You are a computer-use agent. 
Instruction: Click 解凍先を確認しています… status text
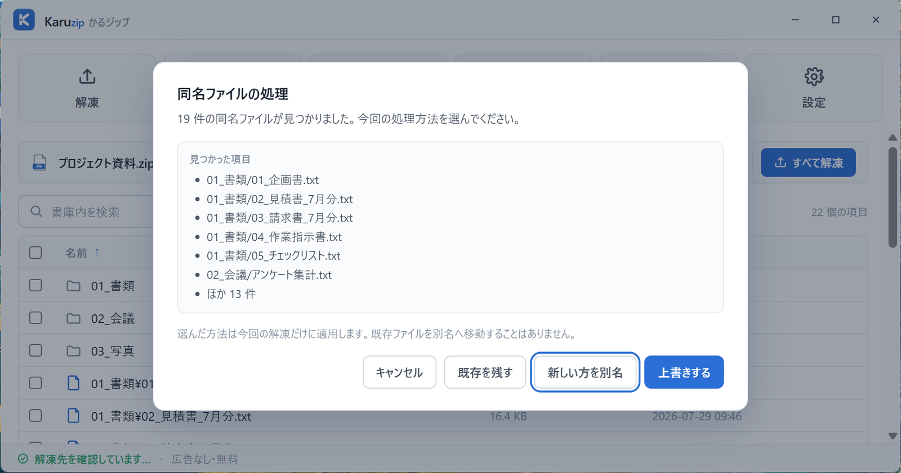click(92, 460)
